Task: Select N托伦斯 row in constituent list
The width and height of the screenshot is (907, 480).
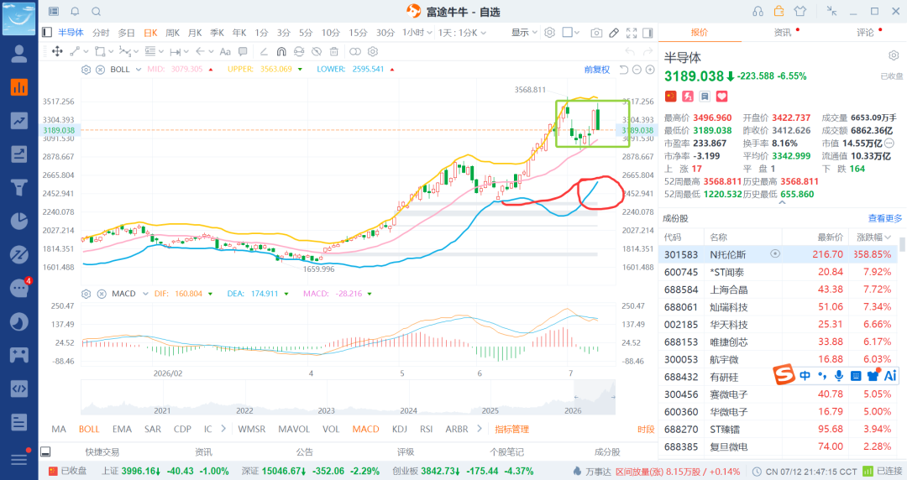Action: [x=779, y=254]
